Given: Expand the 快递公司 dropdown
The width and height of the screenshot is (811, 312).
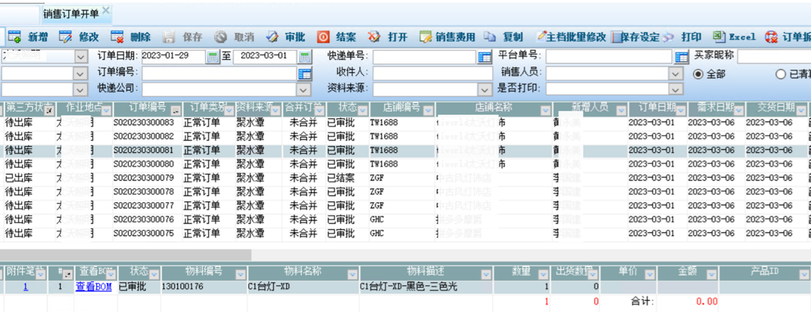Looking at the screenshot, I should pyautogui.click(x=304, y=89).
